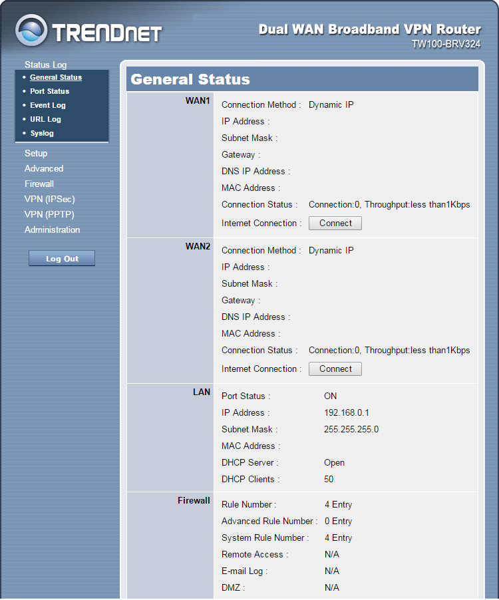Screen dimensions: 499x600
Task: Click the General Status page heading
Action: click(190, 79)
